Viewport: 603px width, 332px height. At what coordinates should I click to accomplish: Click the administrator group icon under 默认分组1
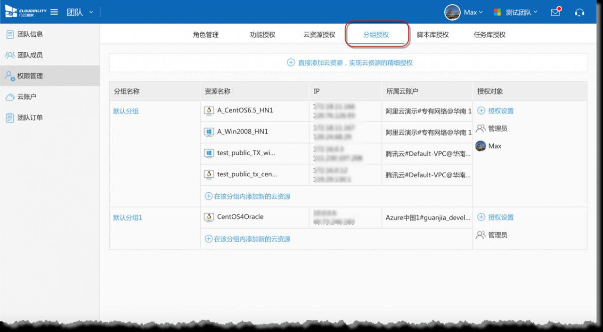click(x=481, y=235)
